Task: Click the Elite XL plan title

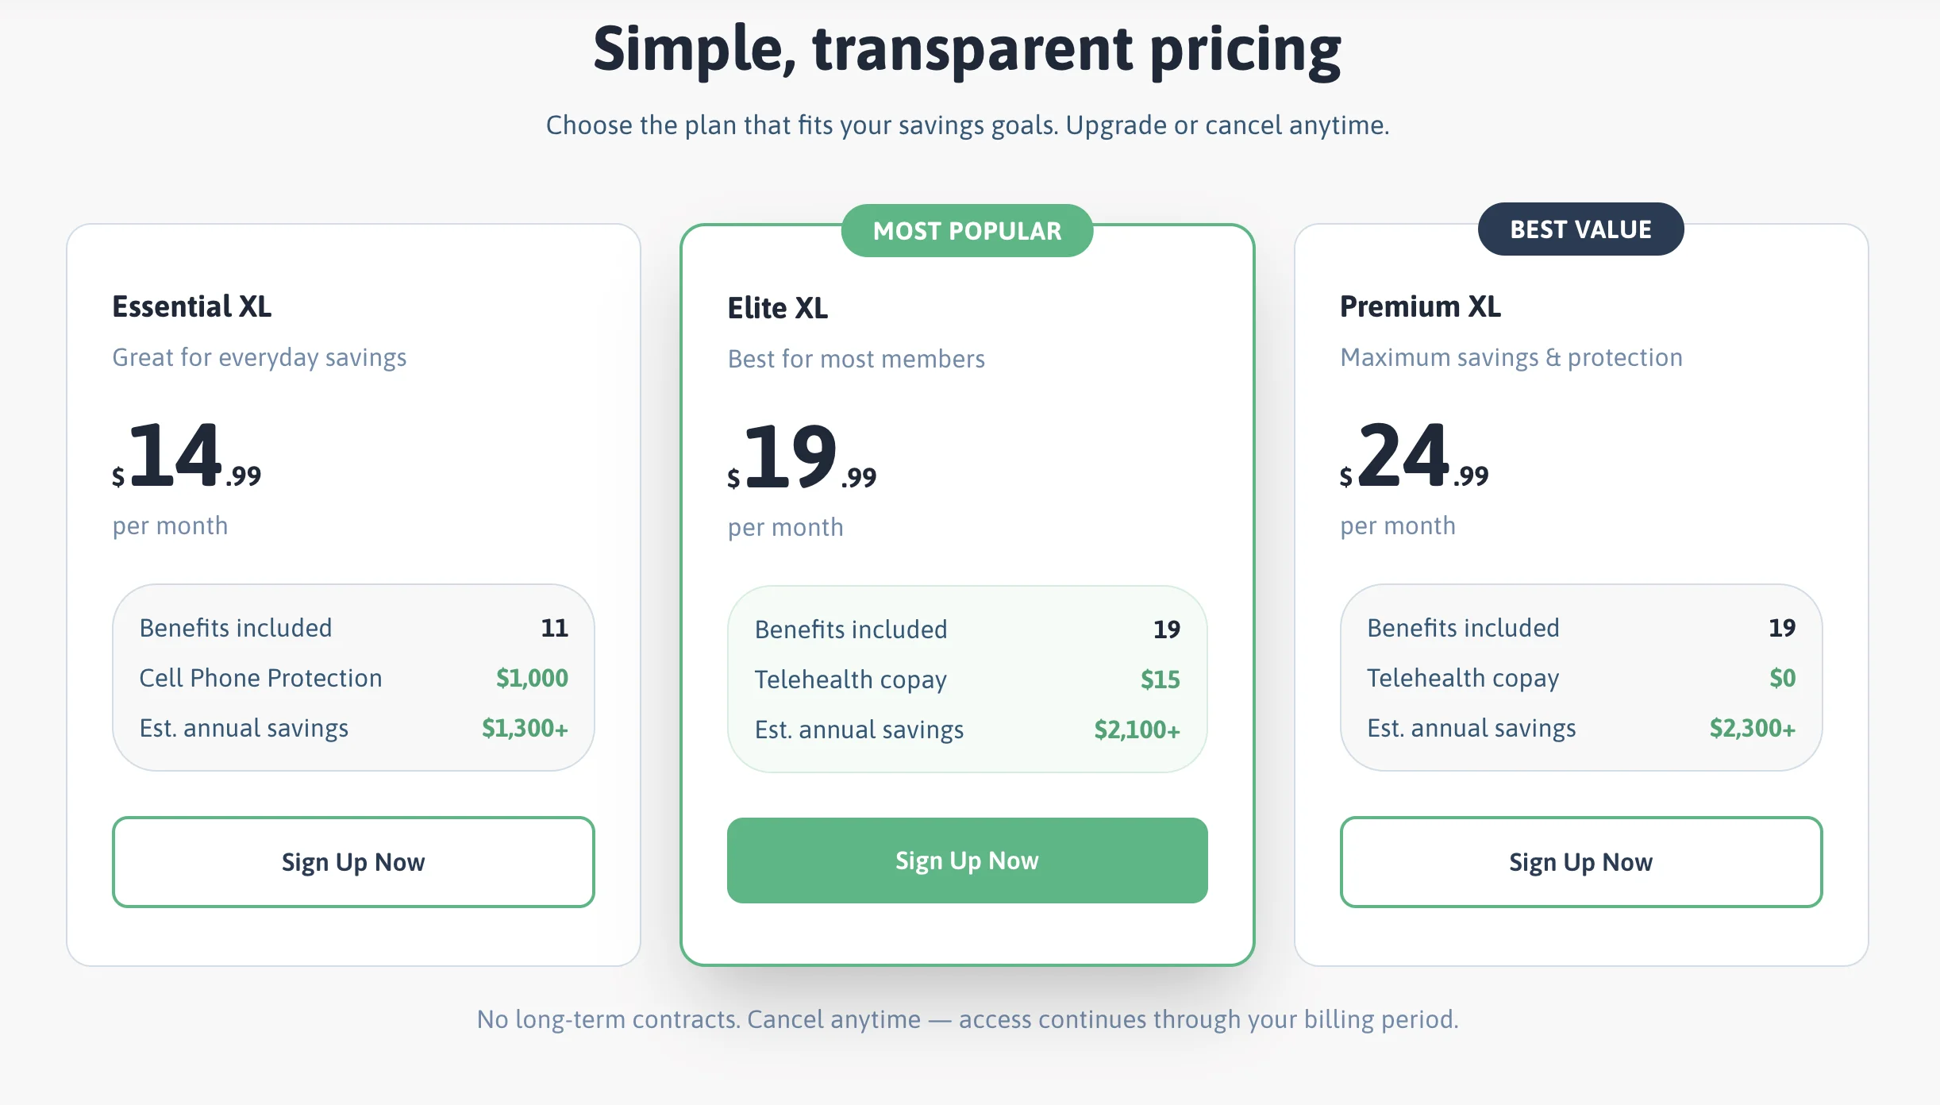Action: [x=778, y=308]
